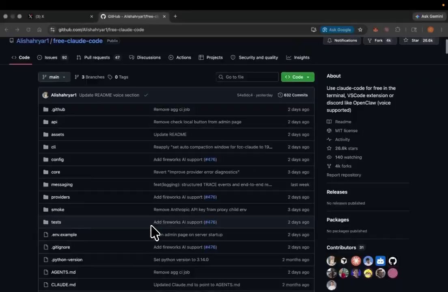448x292 pixels.
Task: Click the browser forward arrow
Action: [x=17, y=30]
